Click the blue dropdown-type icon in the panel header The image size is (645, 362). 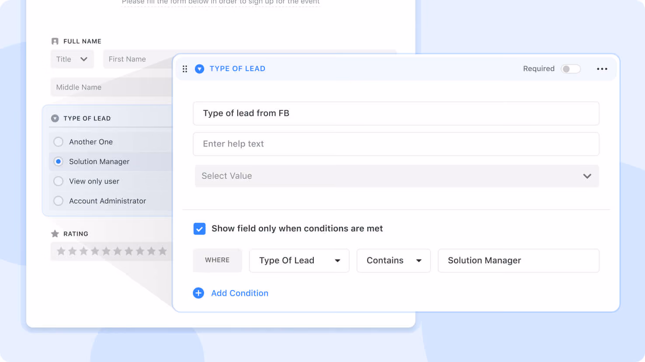[199, 69]
